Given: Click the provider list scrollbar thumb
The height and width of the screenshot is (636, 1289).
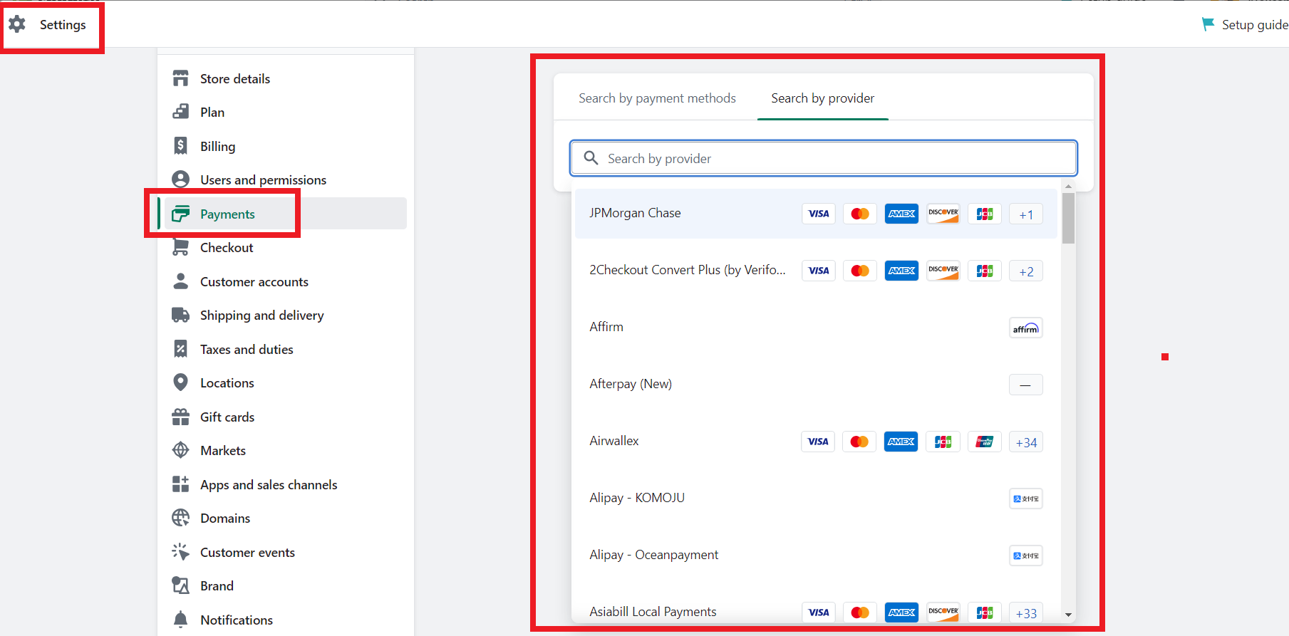Looking at the screenshot, I should 1068,218.
